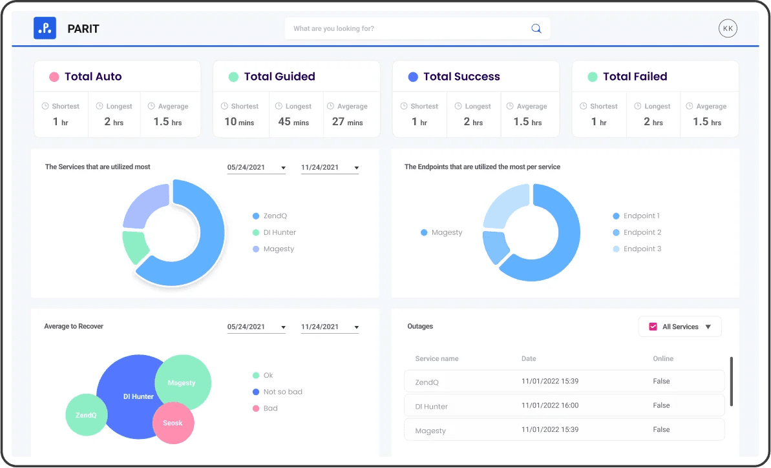Click clock icon by Total Auto Shortest
Screen dimensions: 771x468
[x=45, y=106]
